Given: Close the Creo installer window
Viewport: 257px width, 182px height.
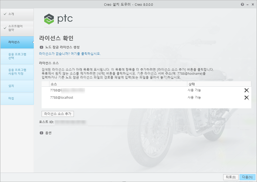Looking at the screenshot, I should (253, 5).
